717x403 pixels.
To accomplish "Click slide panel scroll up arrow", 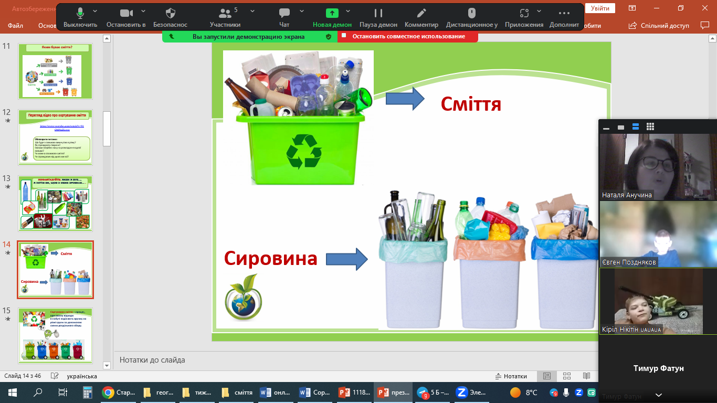I will [107, 38].
